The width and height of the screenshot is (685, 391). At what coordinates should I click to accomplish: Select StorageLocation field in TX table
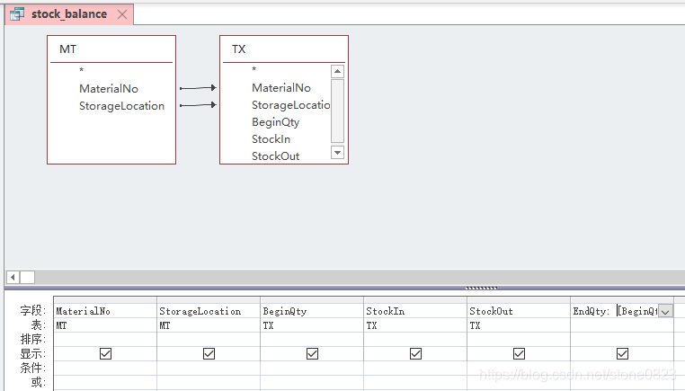(291, 105)
